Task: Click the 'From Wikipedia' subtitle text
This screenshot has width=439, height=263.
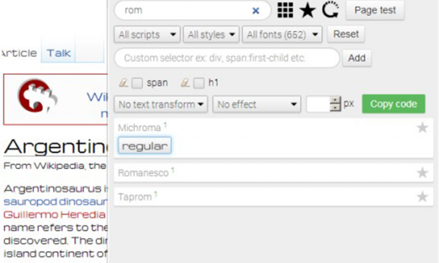Action: point(55,166)
